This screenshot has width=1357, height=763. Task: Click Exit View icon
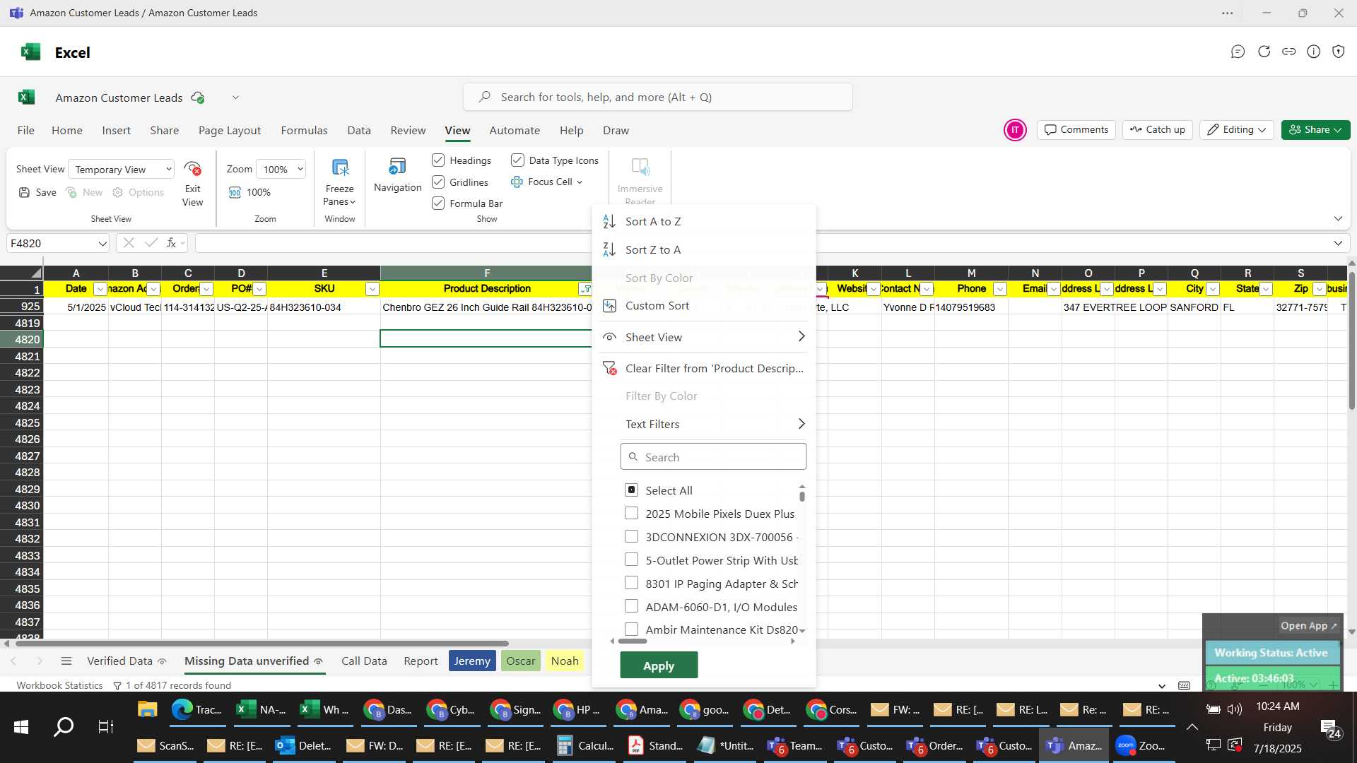pyautogui.click(x=192, y=169)
